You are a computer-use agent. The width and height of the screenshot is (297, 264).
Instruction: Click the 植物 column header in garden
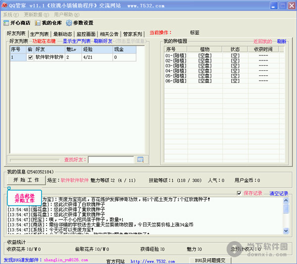(205, 49)
